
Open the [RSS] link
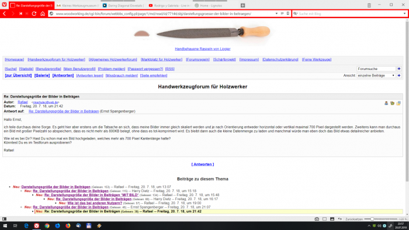(x=170, y=69)
